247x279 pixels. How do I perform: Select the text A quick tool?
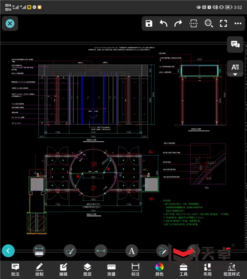tap(132, 250)
